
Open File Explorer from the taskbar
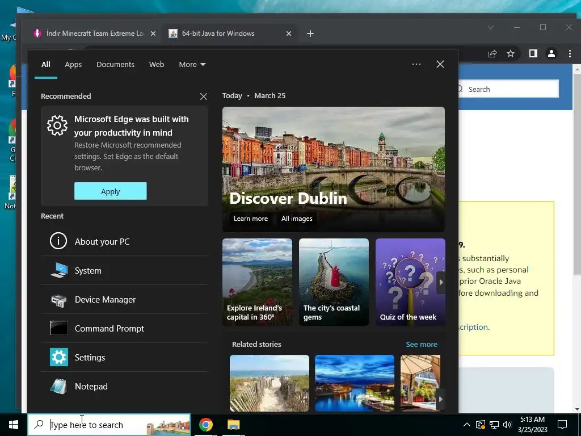click(x=233, y=425)
